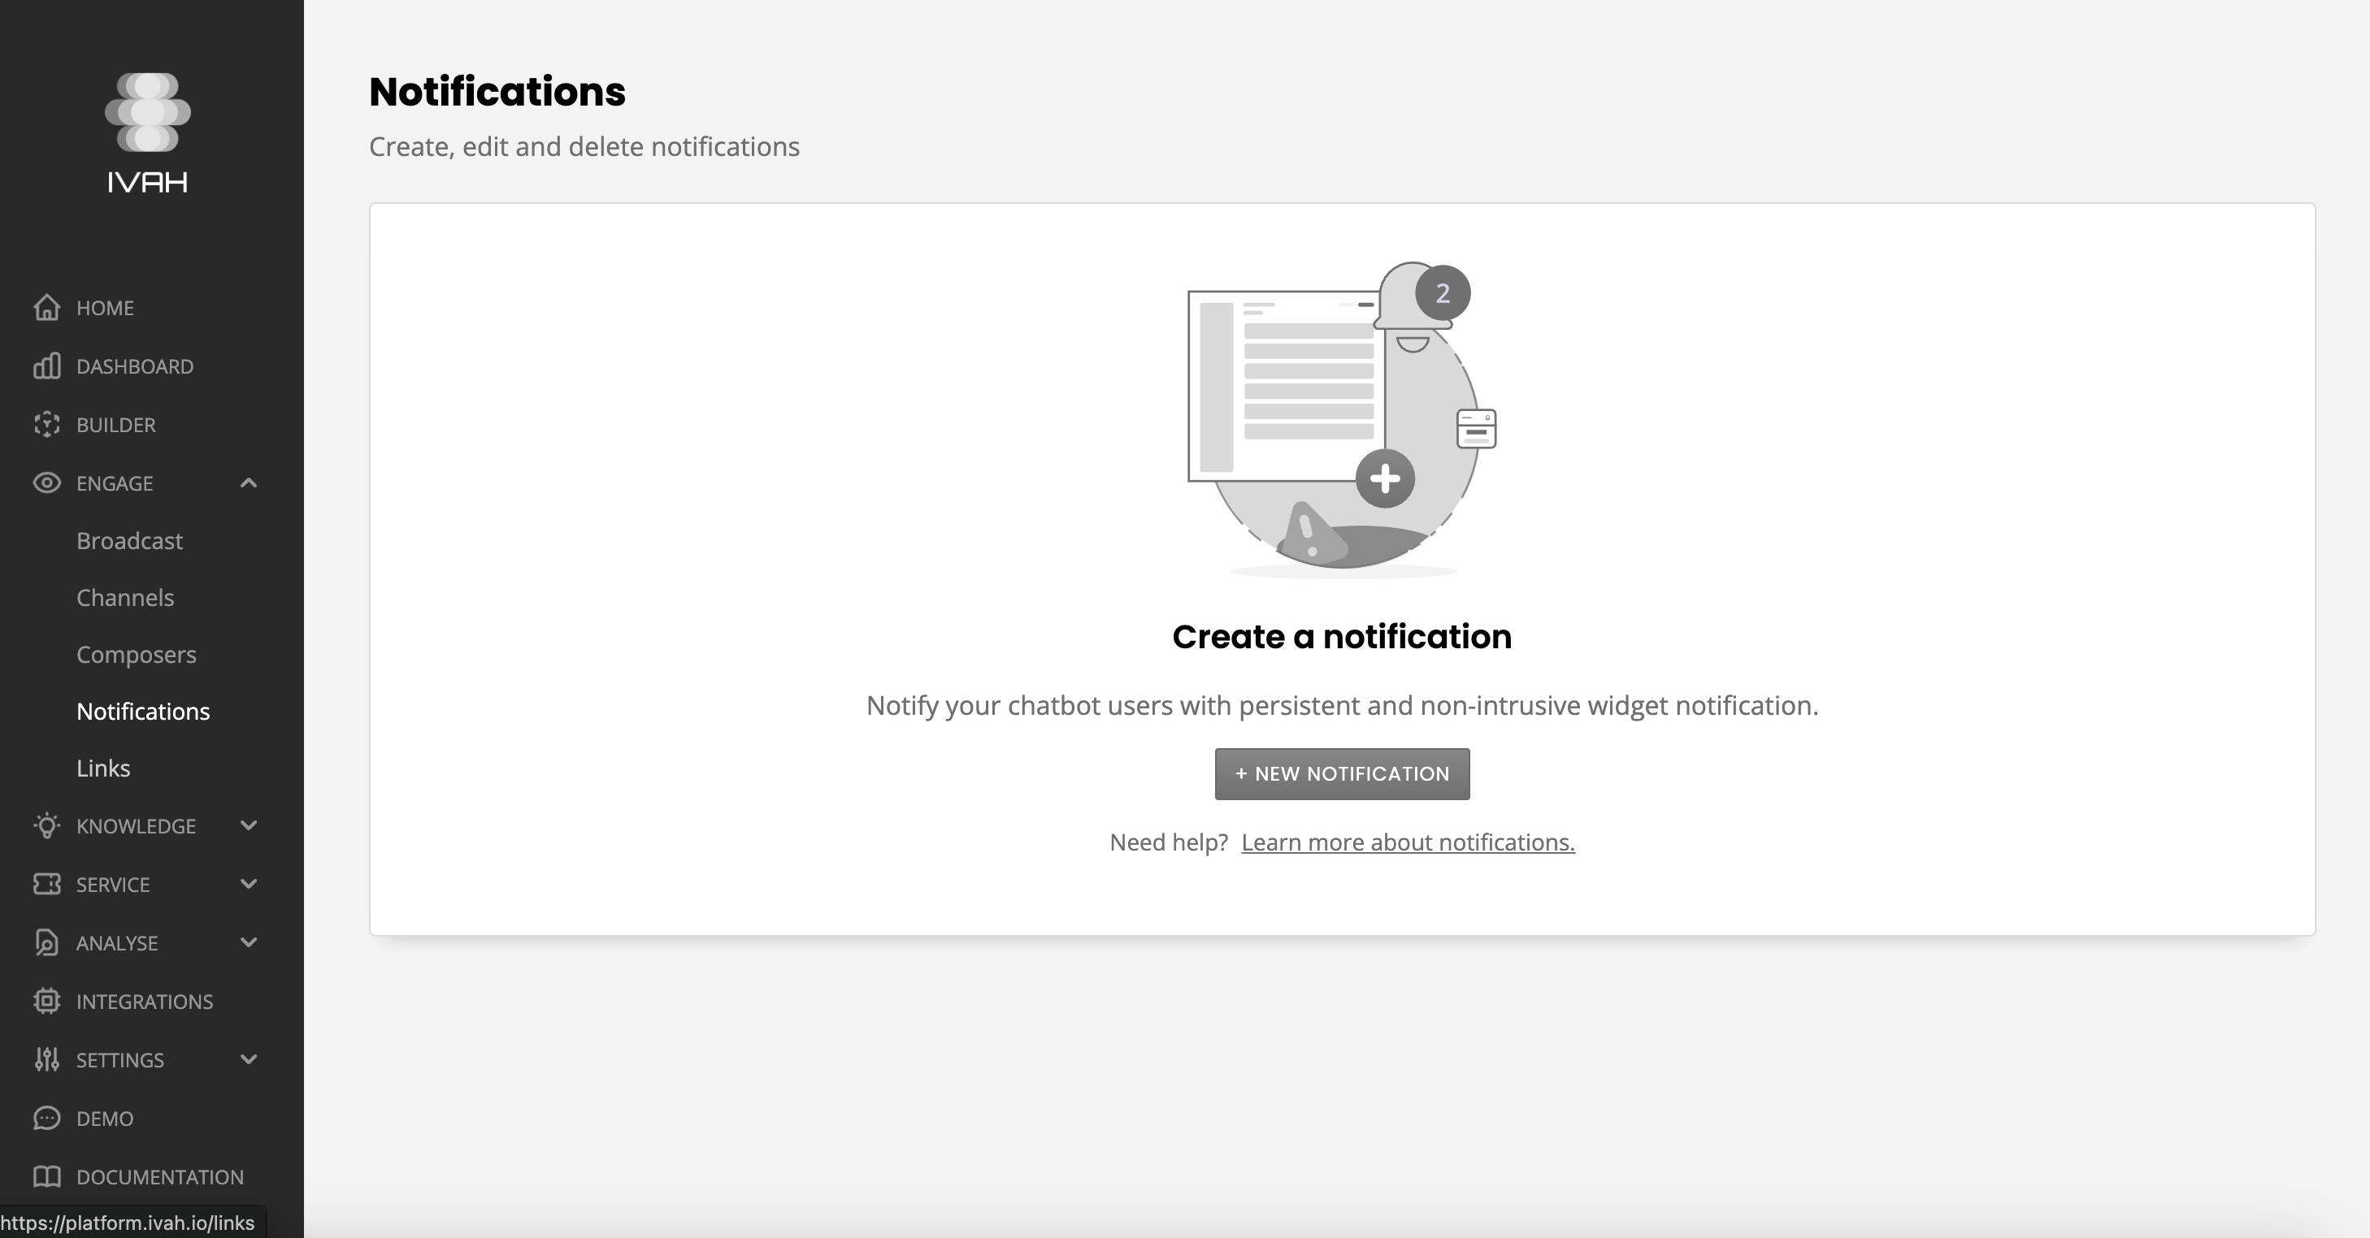
Task: Open Learn more about notifications link
Action: 1408,842
